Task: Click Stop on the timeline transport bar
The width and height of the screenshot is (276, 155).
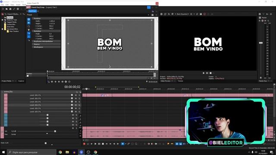Action: (103, 144)
